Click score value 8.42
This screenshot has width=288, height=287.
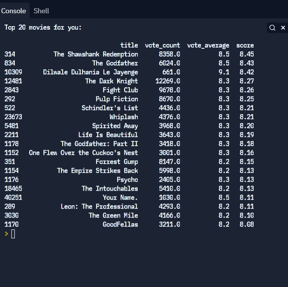pyautogui.click(x=247, y=72)
